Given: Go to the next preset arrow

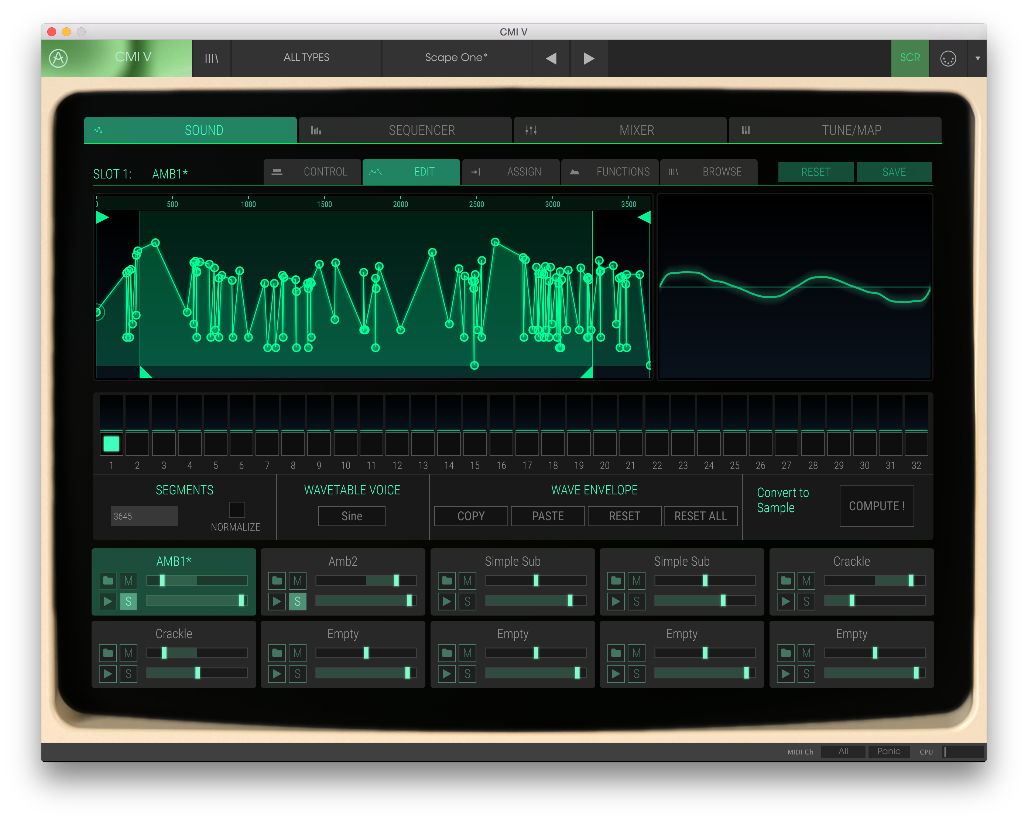Looking at the screenshot, I should [589, 58].
